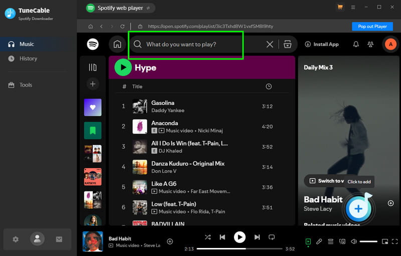Click Install App button

pos(322,44)
